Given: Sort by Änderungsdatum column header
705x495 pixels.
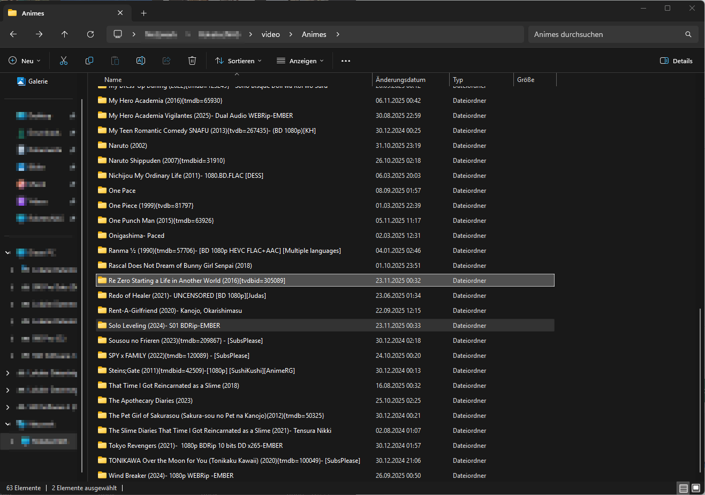Looking at the screenshot, I should pyautogui.click(x=400, y=80).
